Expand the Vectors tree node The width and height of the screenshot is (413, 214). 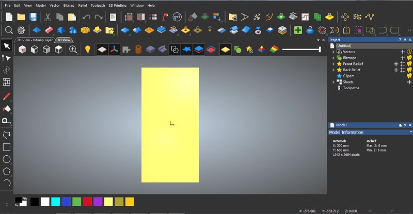coord(333,52)
